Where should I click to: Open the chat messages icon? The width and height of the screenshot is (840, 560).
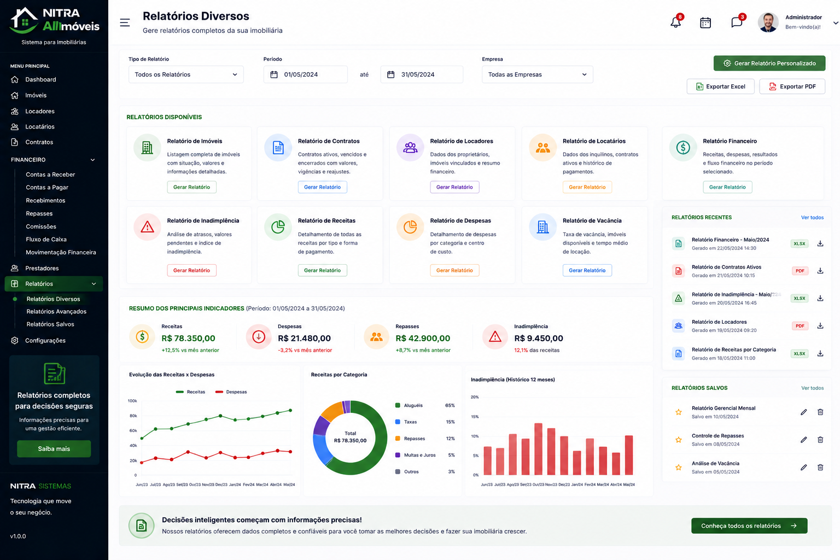click(x=737, y=22)
